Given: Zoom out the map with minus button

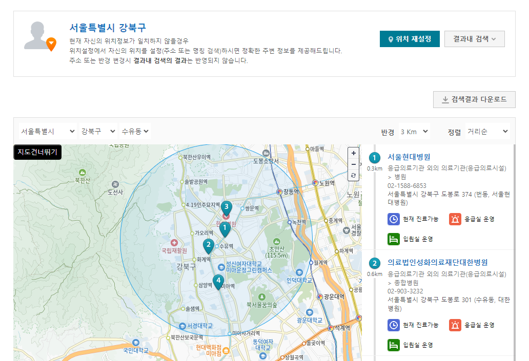Looking at the screenshot, I should (353, 164).
